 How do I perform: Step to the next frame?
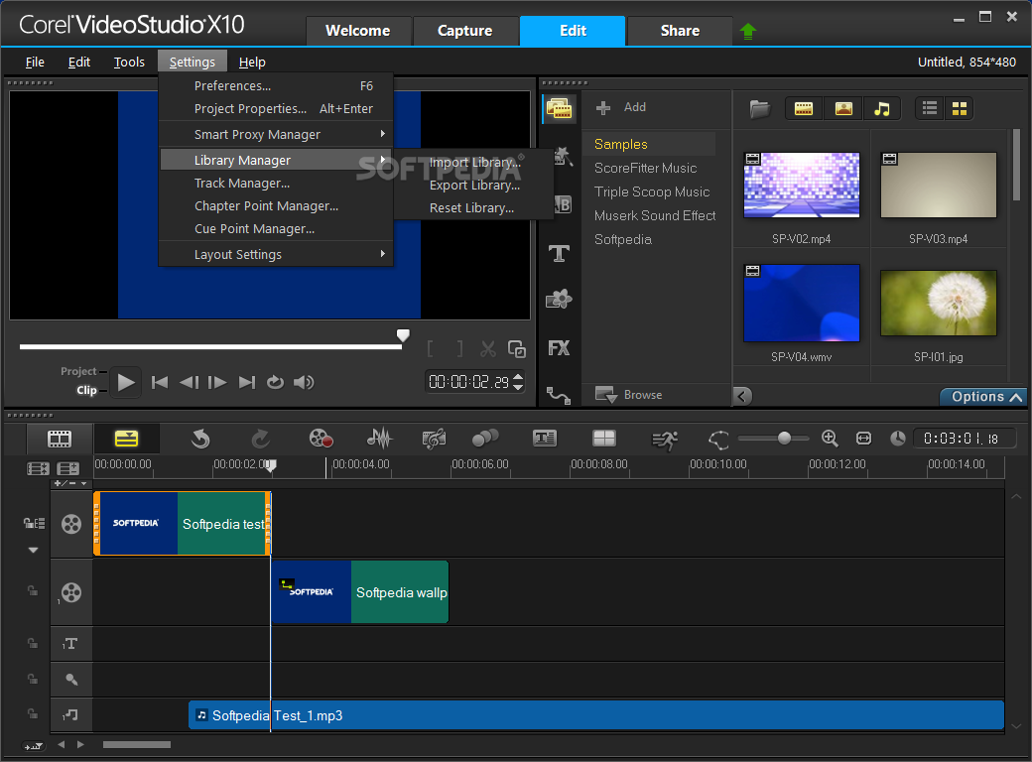point(217,382)
